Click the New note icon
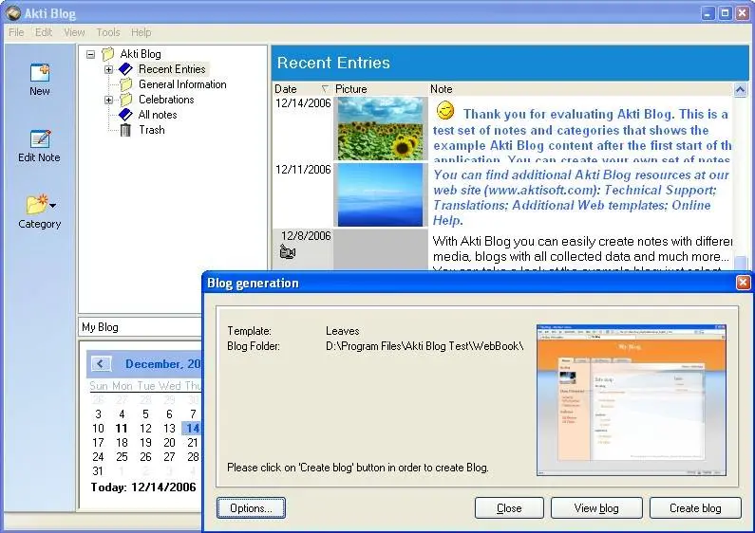Viewport: 755px width, 533px height. pos(40,73)
